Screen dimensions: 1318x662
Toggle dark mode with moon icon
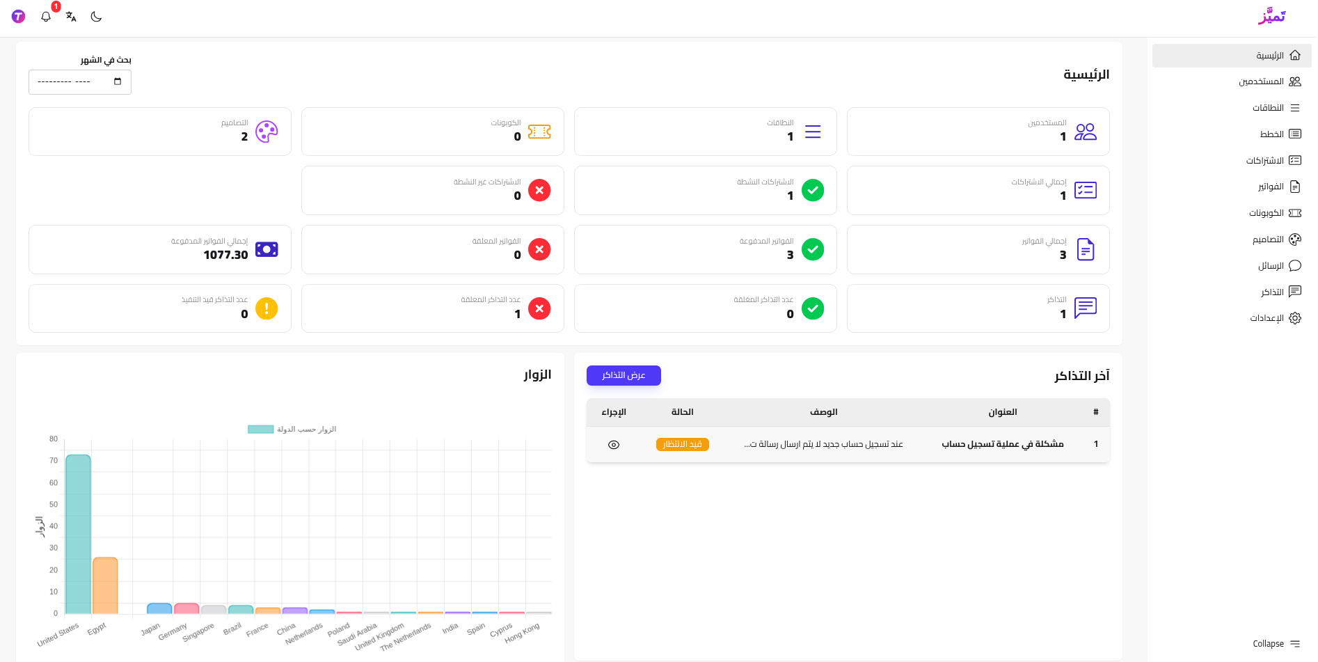pos(96,17)
